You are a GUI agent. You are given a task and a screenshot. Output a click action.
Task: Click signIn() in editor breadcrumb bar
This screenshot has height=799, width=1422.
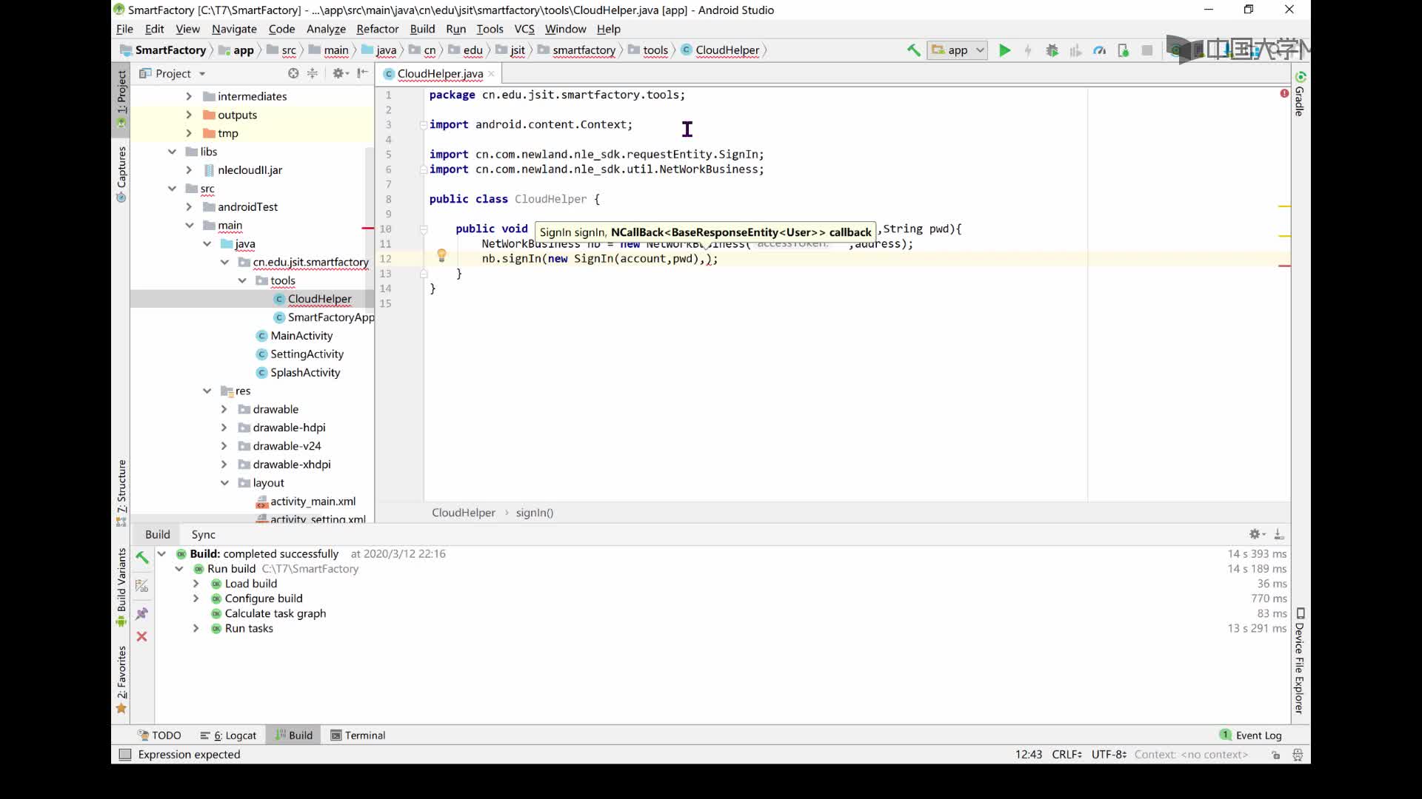pyautogui.click(x=535, y=513)
